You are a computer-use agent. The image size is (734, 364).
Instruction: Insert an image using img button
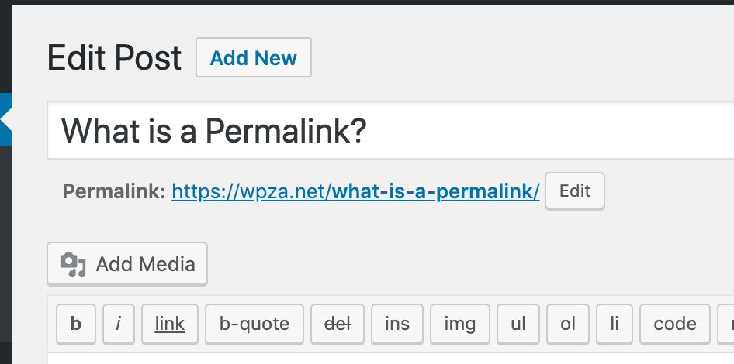click(459, 324)
